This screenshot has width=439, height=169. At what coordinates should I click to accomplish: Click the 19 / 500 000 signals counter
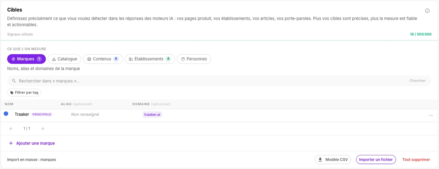coord(421,34)
